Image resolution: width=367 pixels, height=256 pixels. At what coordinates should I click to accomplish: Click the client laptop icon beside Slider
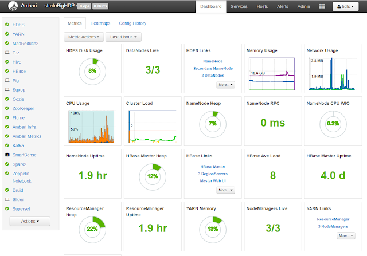point(7,199)
